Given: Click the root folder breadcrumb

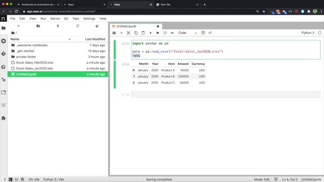Looking at the screenshot, I should [13, 33].
